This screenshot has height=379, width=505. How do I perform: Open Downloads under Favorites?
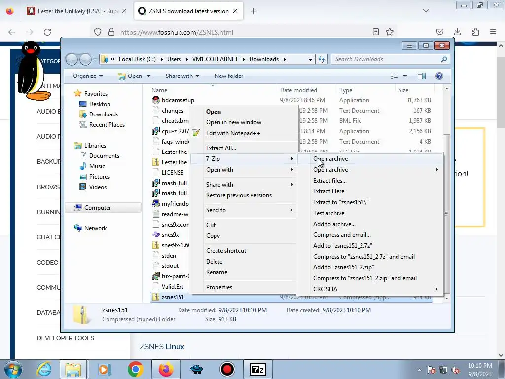[x=104, y=114]
